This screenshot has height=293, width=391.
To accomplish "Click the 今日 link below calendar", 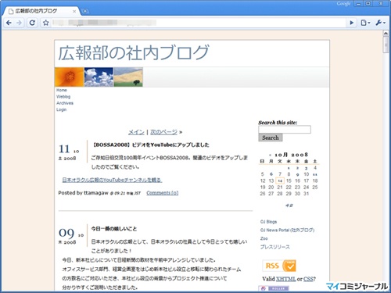I will (289, 205).
